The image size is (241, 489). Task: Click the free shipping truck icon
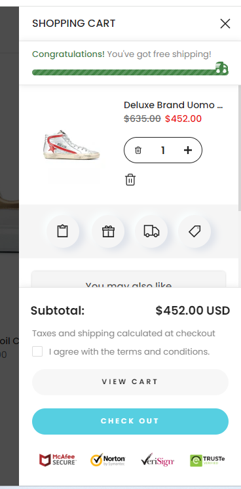pos(221,68)
